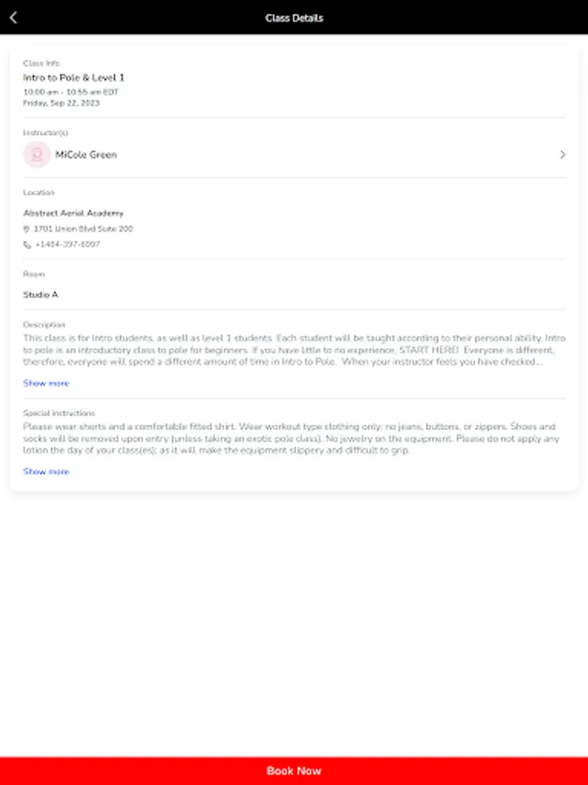Image resolution: width=588 pixels, height=785 pixels.
Task: Show more of the Special Instructions
Action: click(x=45, y=471)
